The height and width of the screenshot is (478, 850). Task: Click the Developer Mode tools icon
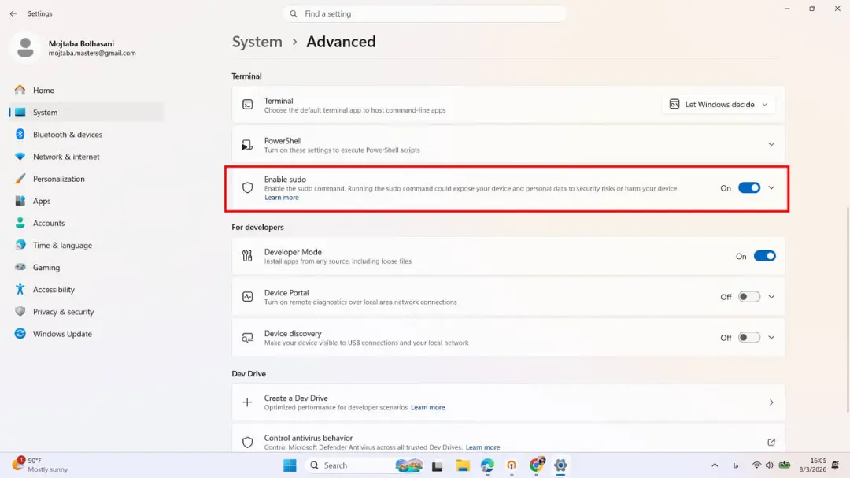pyautogui.click(x=247, y=256)
